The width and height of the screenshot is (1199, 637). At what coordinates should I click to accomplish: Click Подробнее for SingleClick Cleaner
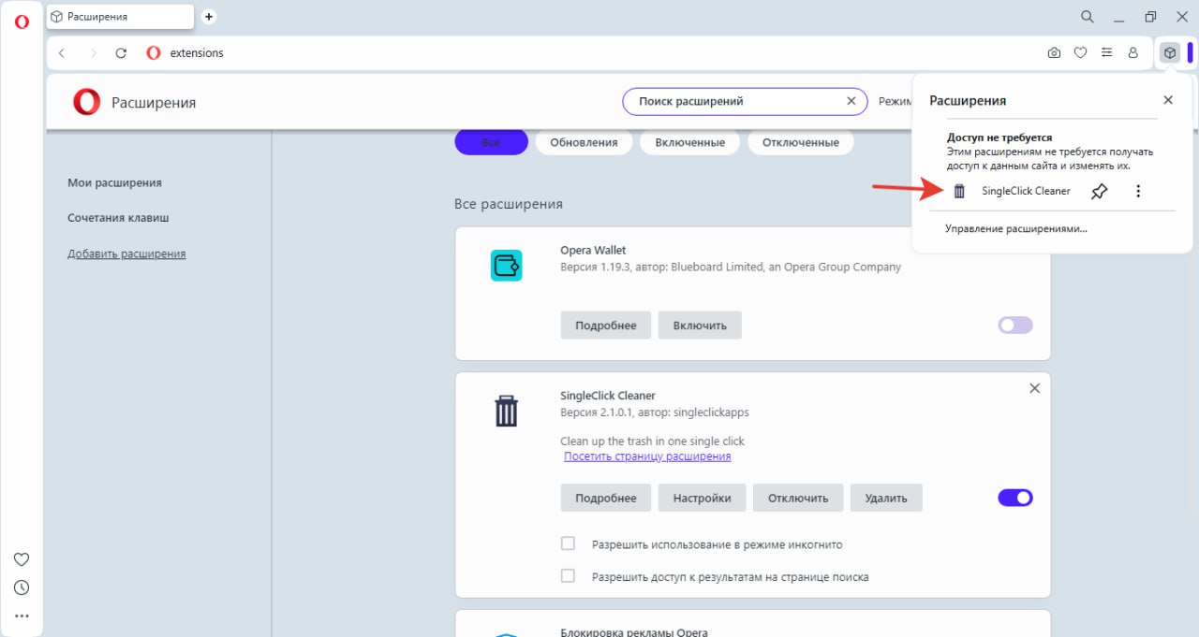(x=606, y=498)
